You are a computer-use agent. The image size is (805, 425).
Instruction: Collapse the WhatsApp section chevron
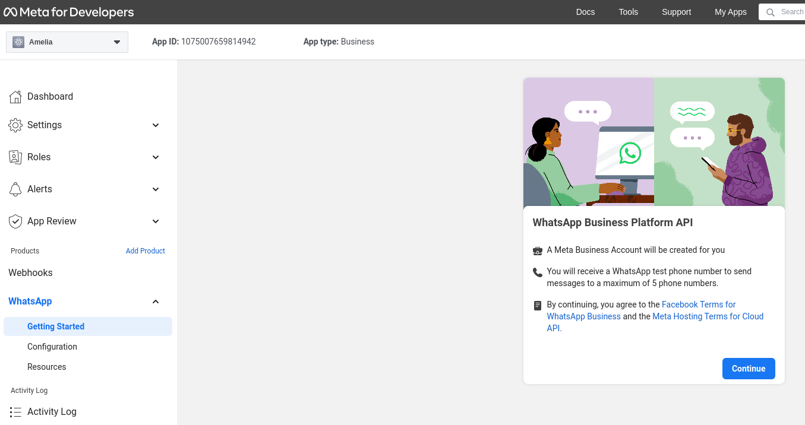[x=156, y=302]
